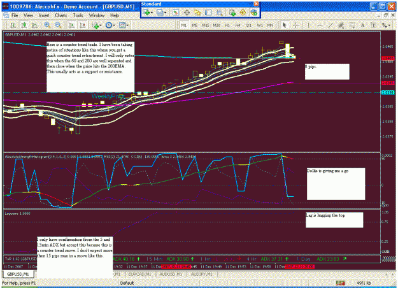Select the D1 timeframe

(x=249, y=25)
